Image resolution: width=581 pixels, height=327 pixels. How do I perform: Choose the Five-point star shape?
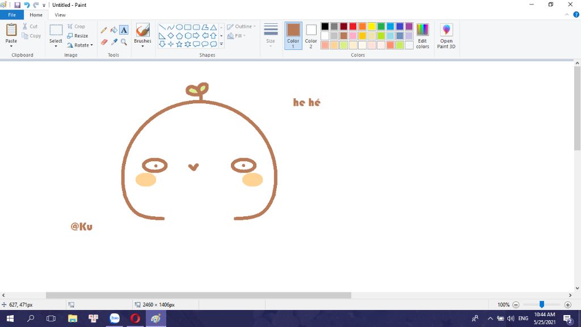coord(179,44)
